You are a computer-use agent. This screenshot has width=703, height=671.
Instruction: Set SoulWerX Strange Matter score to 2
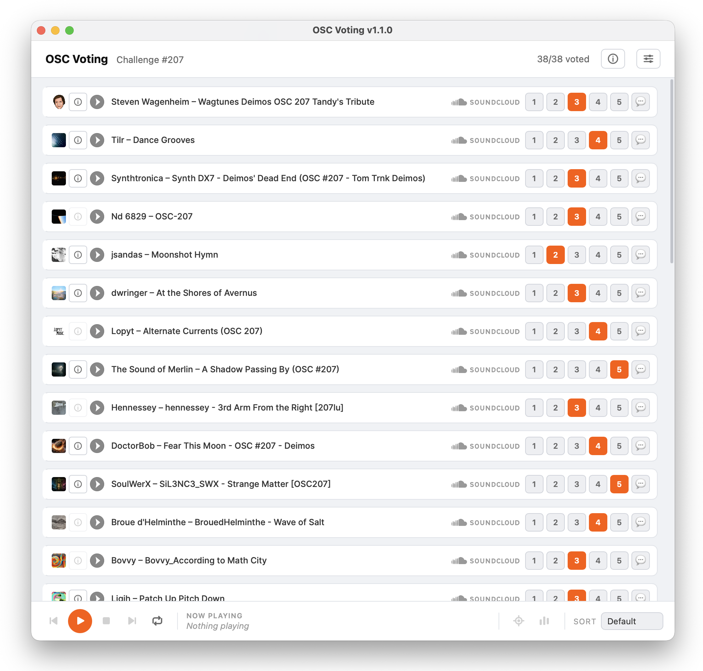point(555,484)
